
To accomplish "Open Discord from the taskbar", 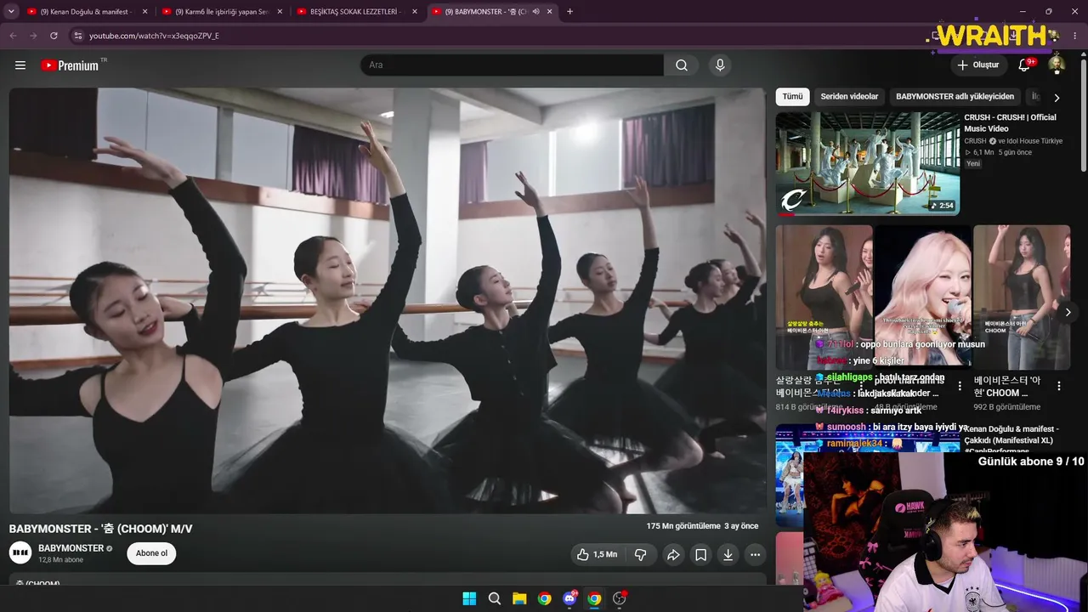I will [569, 598].
